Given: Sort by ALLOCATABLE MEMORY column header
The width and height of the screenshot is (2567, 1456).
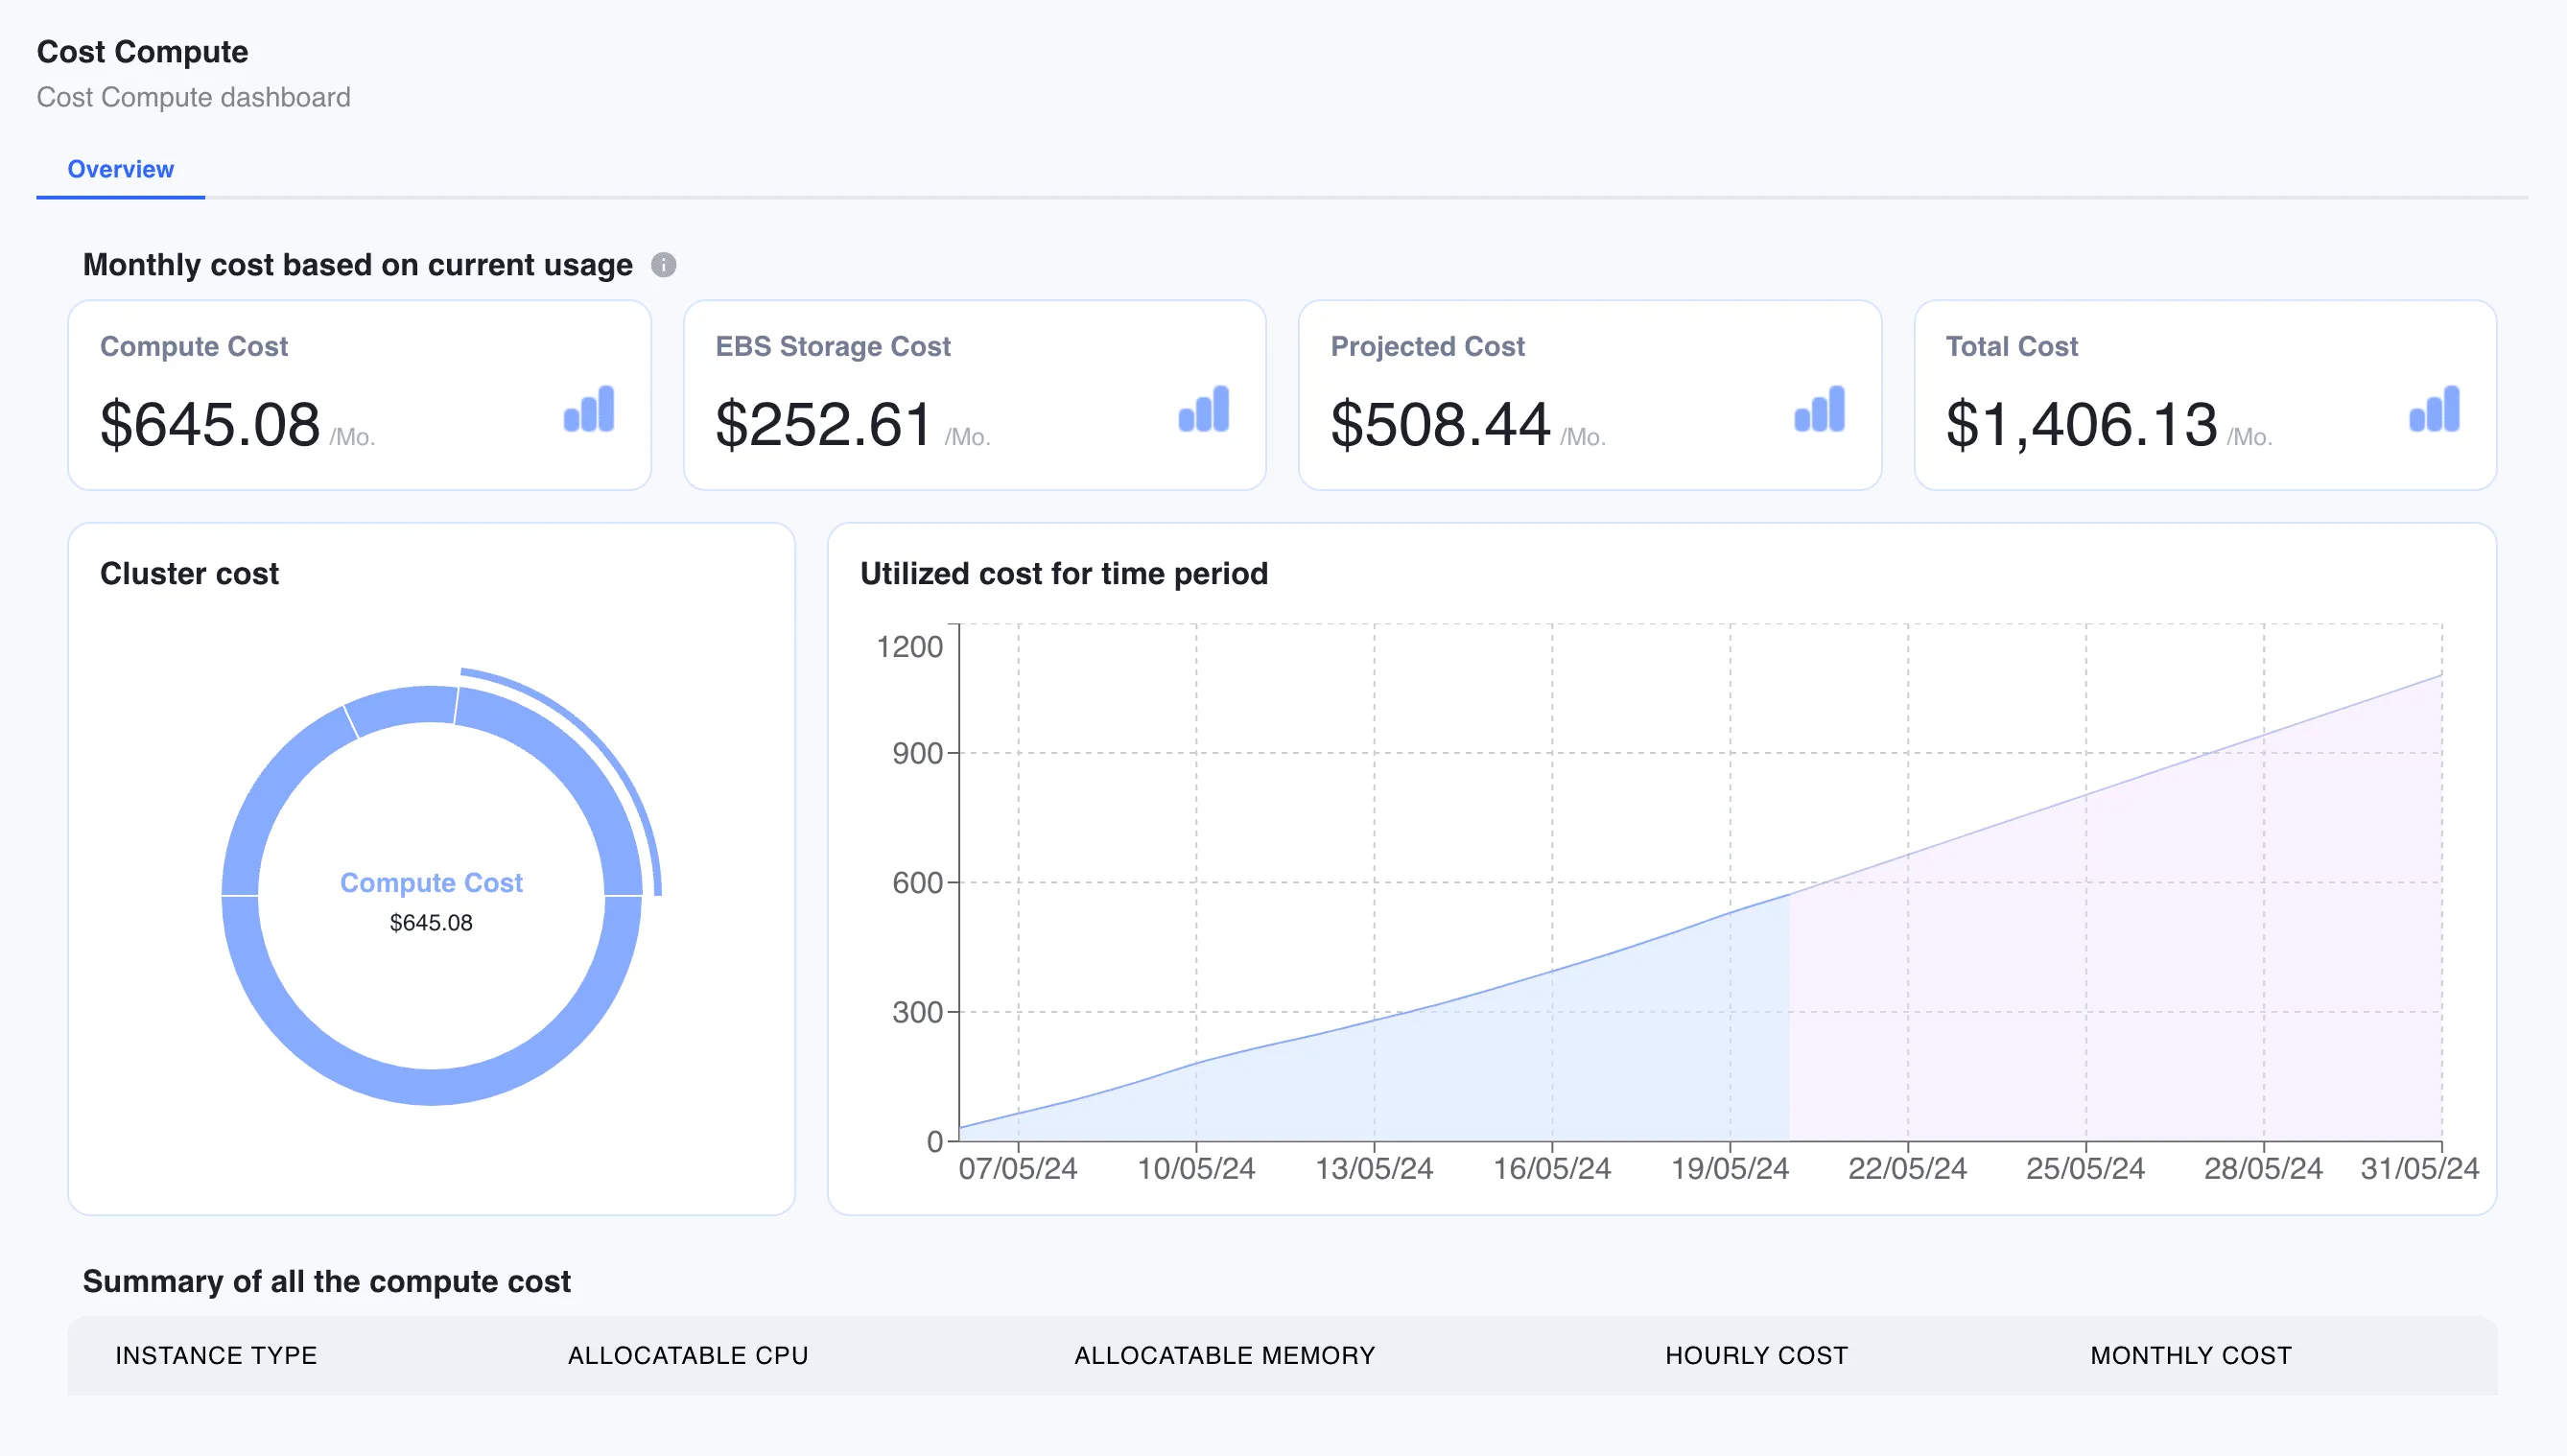Looking at the screenshot, I should (x=1225, y=1355).
